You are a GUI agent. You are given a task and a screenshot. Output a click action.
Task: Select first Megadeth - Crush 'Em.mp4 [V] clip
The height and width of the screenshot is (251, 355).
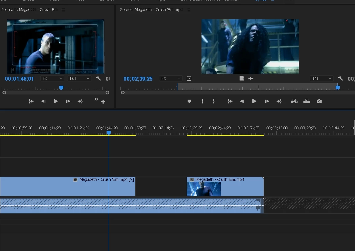coord(68,186)
